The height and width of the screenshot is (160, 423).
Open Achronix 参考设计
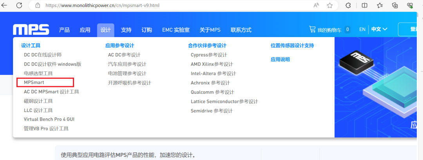tap(210, 83)
